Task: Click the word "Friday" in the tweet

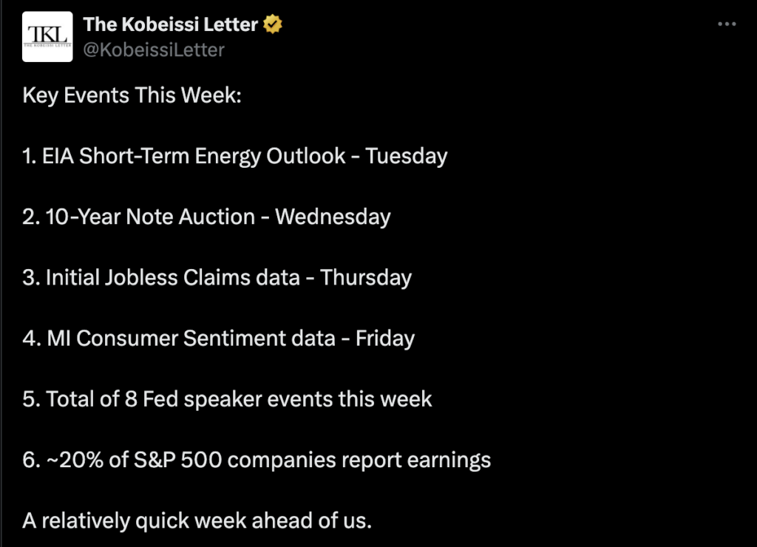Action: [385, 338]
